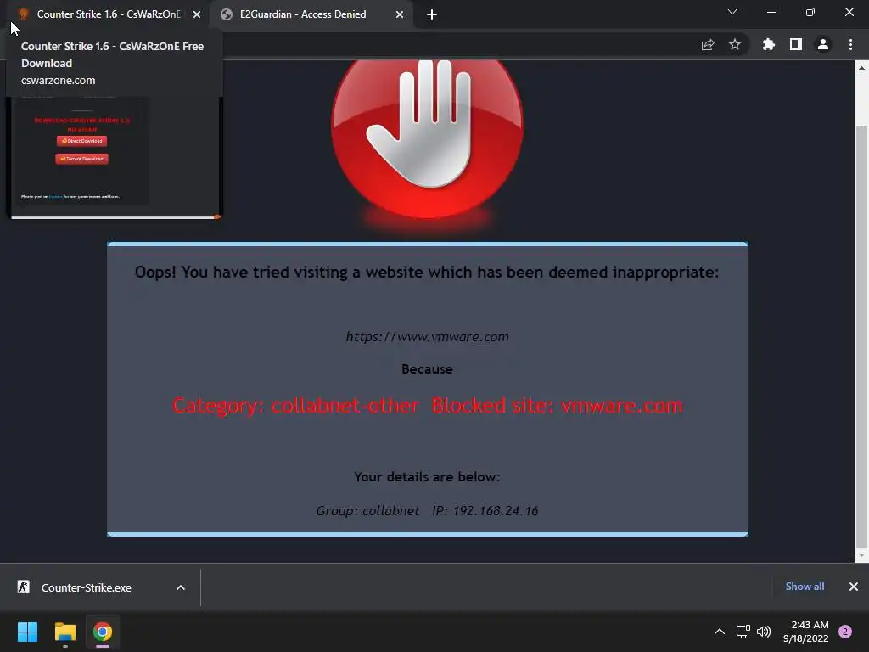869x652 pixels.
Task: Open a new browser tab
Action: coord(432,14)
